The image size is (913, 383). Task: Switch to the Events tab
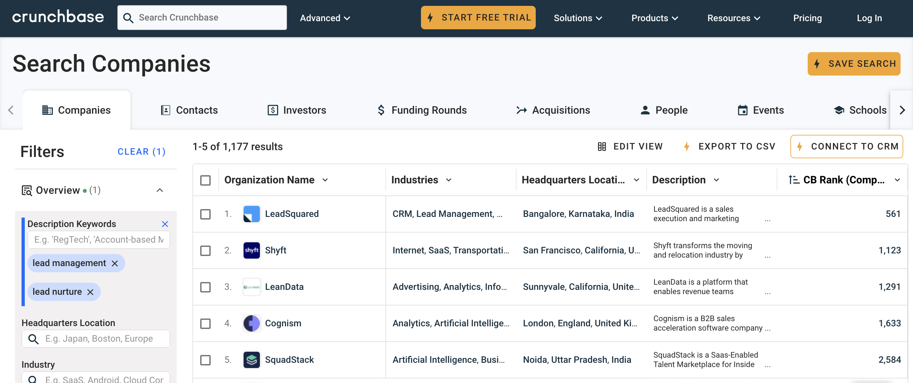pyautogui.click(x=761, y=110)
